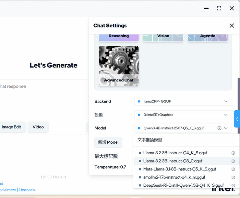Show info for smollm2-1.7b model
The height and width of the screenshot is (198, 240).
[x=233, y=177]
